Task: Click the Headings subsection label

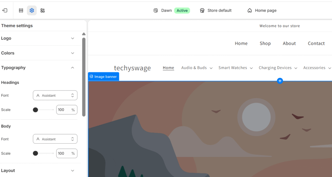Action: point(10,83)
